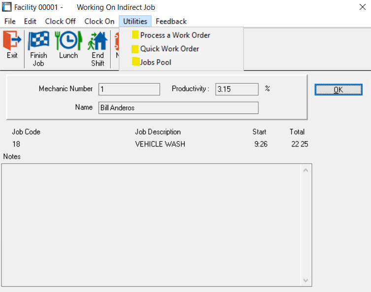Open the Feedback menu

(171, 21)
